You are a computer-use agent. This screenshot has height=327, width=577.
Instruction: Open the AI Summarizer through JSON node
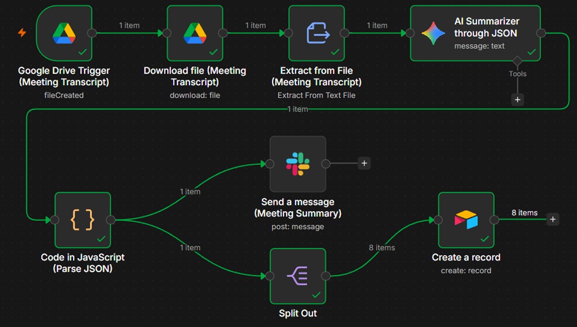(475, 33)
